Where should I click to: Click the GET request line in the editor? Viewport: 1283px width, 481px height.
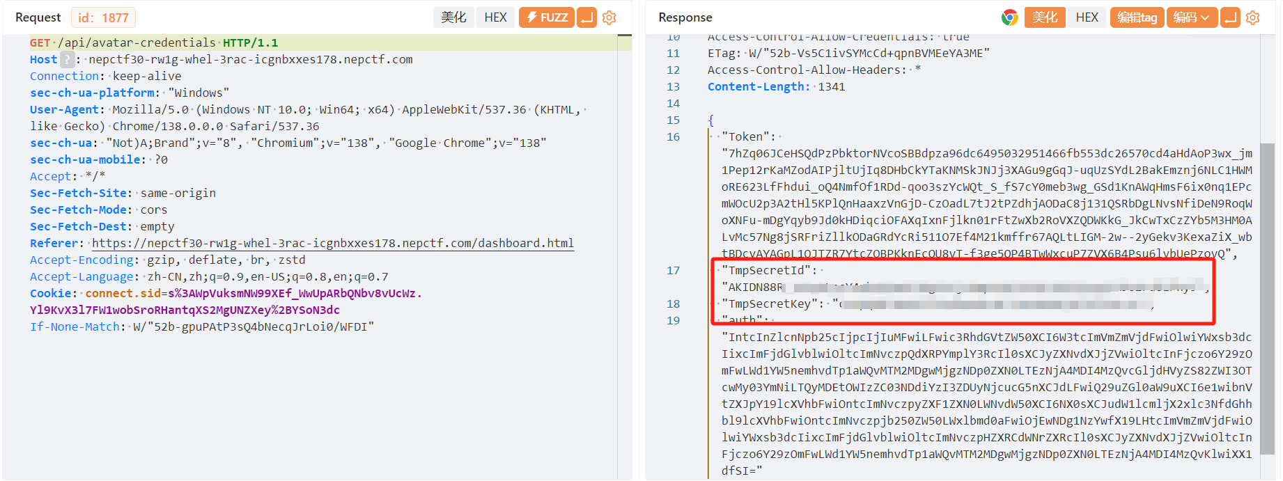pos(153,43)
